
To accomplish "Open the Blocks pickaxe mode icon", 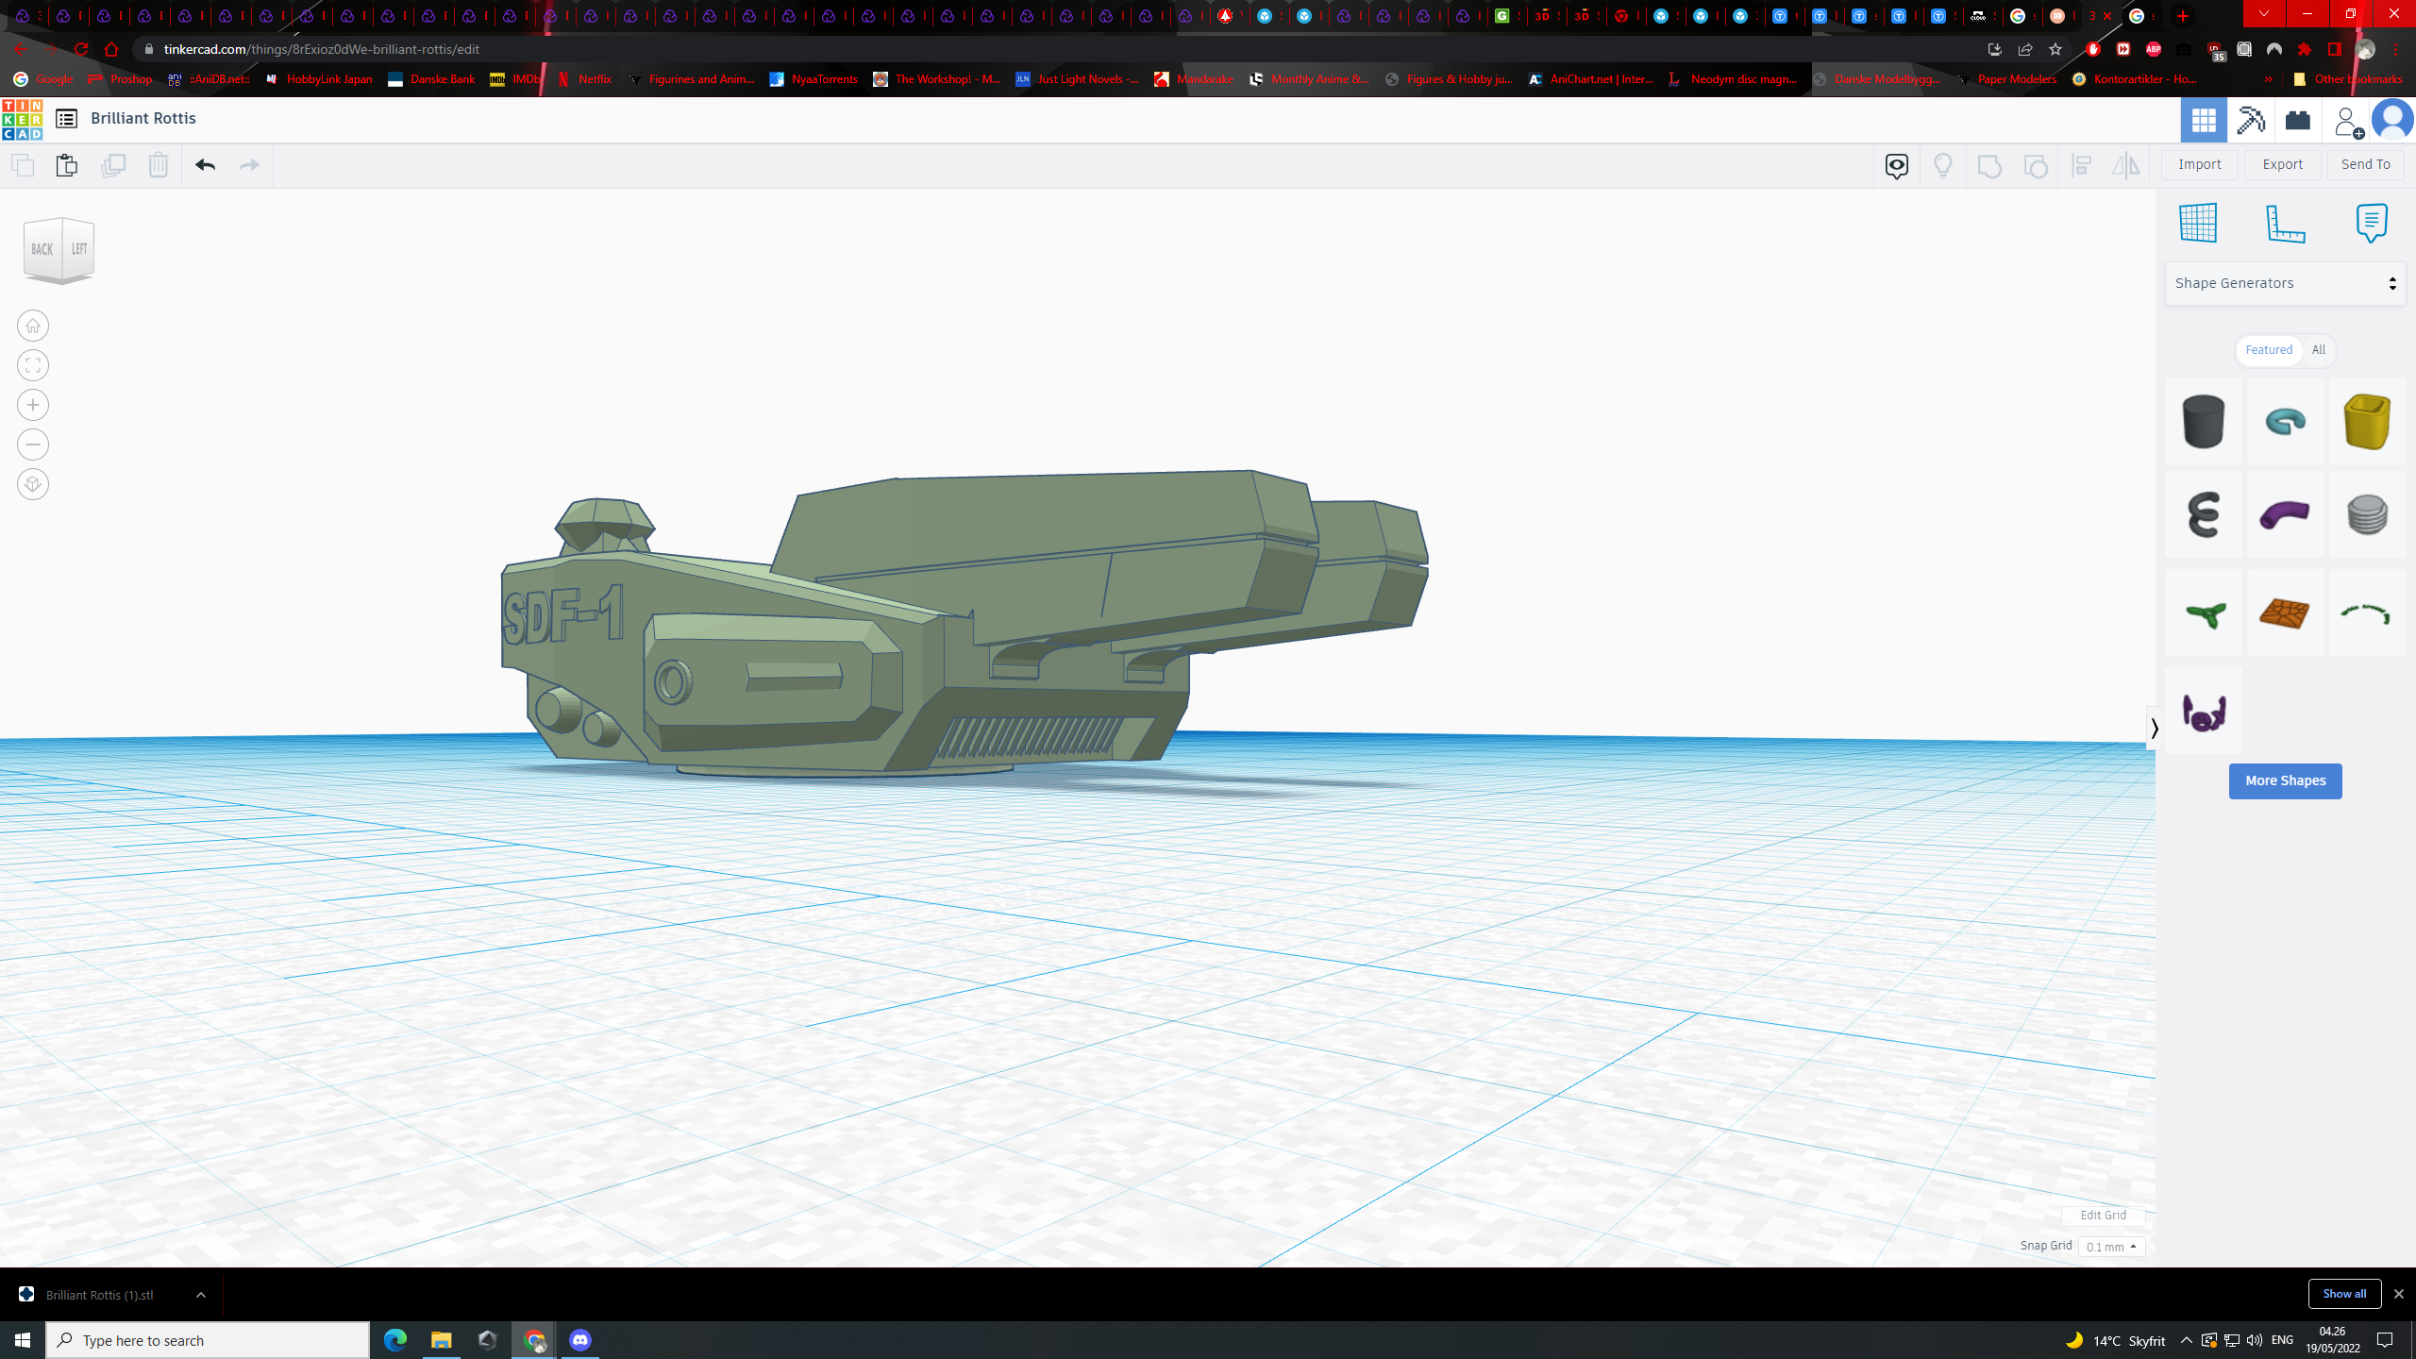I will click(x=2251, y=120).
